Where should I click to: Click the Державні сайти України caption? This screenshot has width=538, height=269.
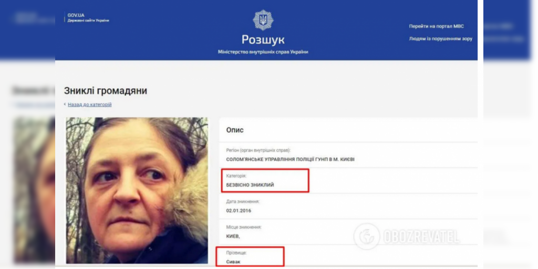[88, 20]
